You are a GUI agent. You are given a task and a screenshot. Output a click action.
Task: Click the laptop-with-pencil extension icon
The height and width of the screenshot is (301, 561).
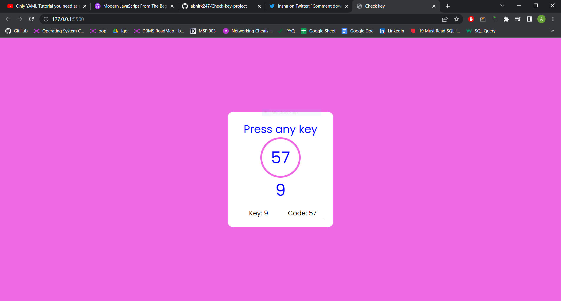point(483,19)
